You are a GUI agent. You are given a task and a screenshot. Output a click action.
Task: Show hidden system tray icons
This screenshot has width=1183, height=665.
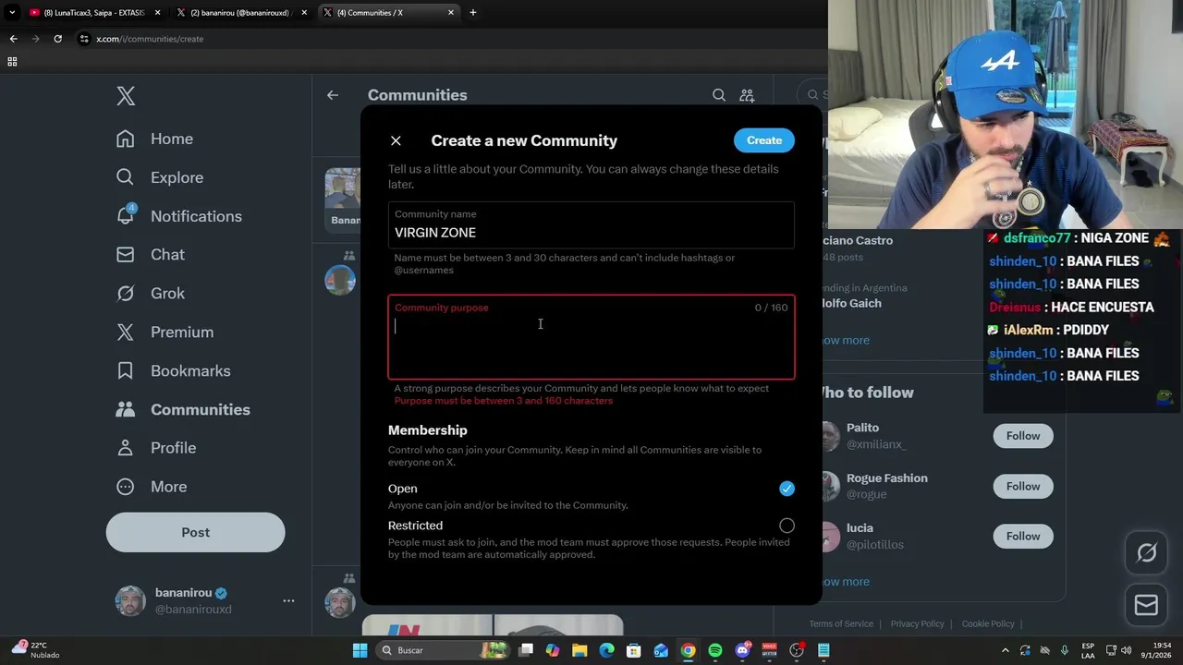[1006, 650]
